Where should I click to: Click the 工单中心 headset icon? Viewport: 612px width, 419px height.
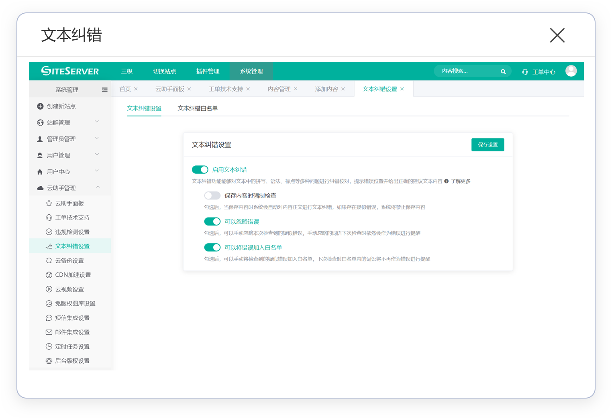525,72
